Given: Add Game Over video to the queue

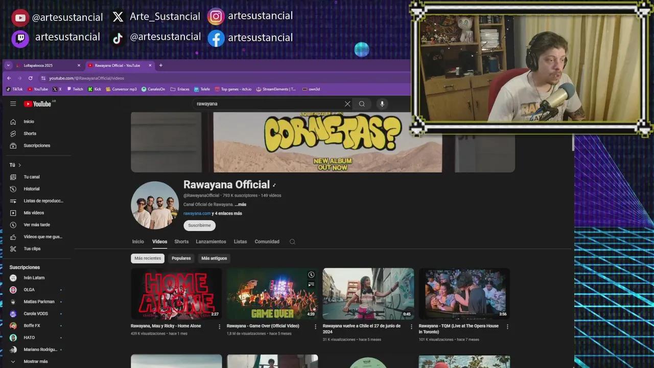Looking at the screenshot, I should (311, 284).
